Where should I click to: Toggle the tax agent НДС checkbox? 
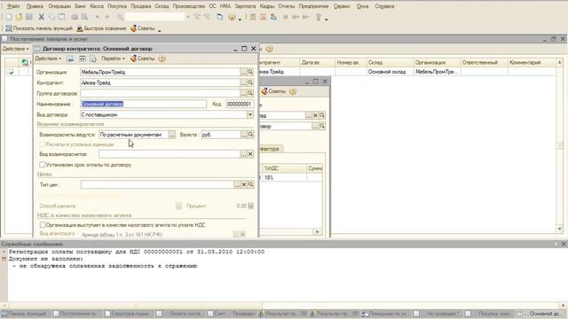43,224
